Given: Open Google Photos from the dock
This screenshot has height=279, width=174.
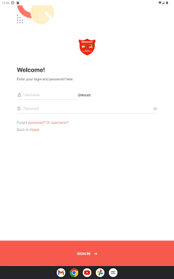Looking at the screenshot, I should click(100, 272).
